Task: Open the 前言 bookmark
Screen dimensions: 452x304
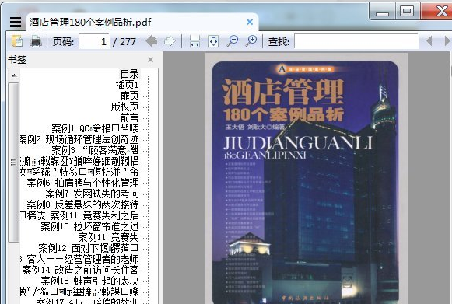Action: tap(129, 117)
